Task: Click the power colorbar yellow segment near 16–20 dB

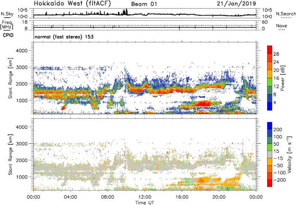Action: pyautogui.click(x=270, y=74)
